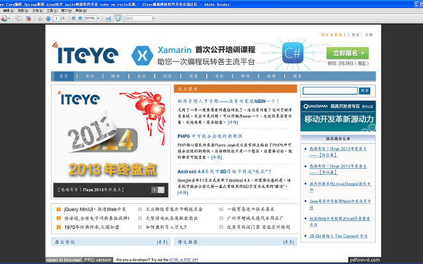Viewport: 423px width, 264px height.
Task: Click the Xamarin hexagon X logo
Action: [x=142, y=55]
